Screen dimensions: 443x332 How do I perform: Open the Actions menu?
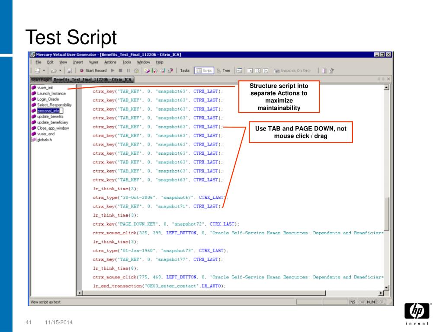(x=110, y=62)
